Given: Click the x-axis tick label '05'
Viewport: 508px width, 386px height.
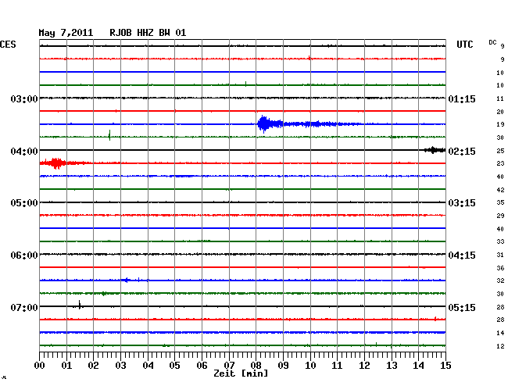Looking at the screenshot, I should click(174, 366).
